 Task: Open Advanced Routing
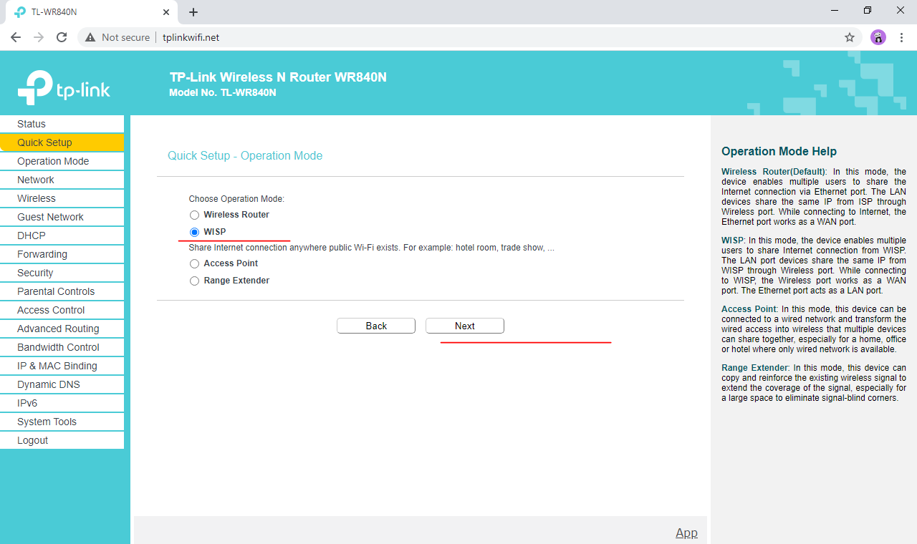pos(62,329)
